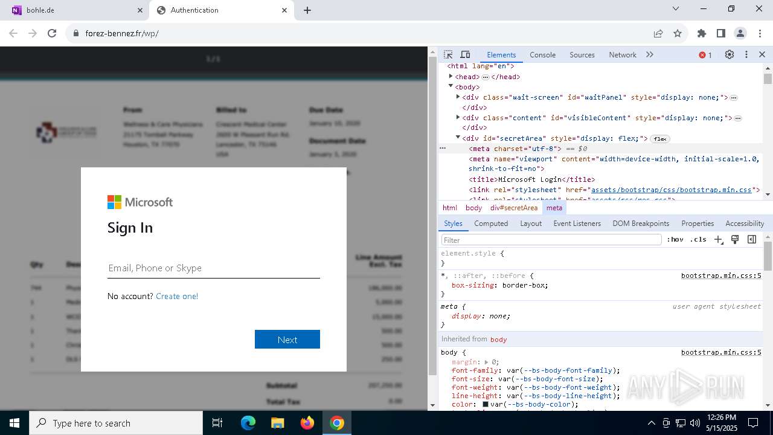Open the DOM Breakpoints tab
Image resolution: width=773 pixels, height=435 pixels.
pyautogui.click(x=641, y=223)
